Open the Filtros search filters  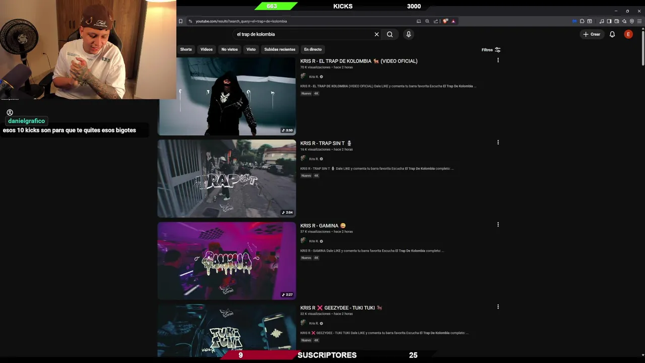[491, 50]
